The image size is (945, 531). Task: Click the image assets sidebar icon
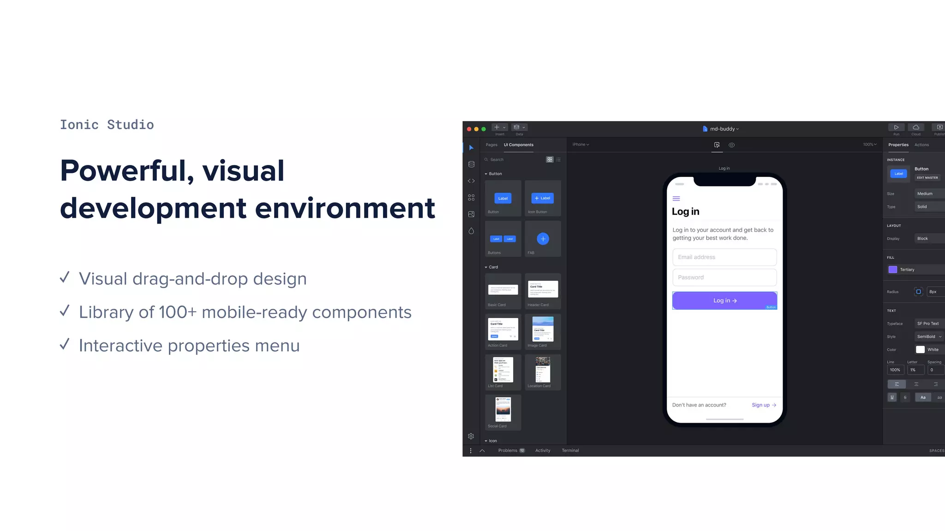[471, 214]
